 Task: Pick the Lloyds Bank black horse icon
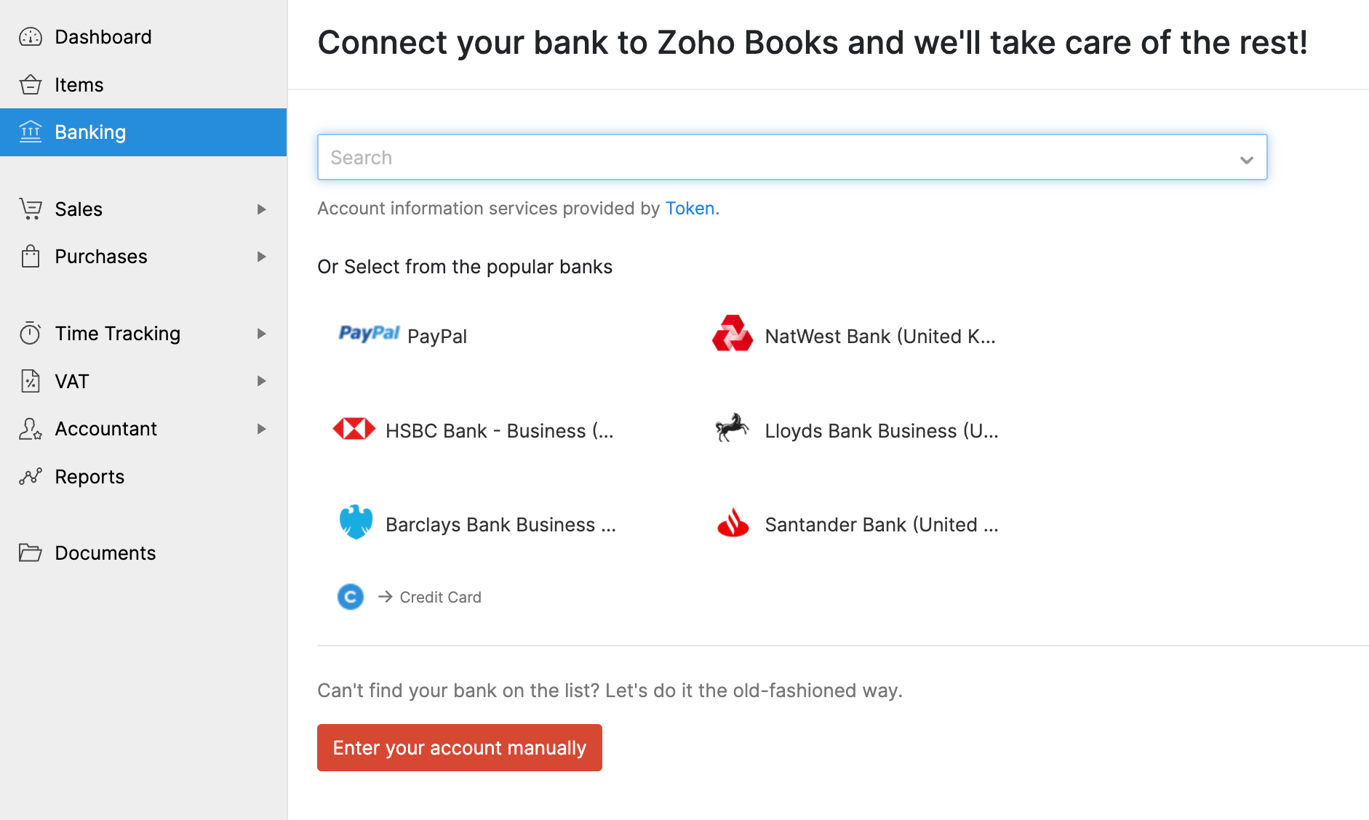coord(732,428)
